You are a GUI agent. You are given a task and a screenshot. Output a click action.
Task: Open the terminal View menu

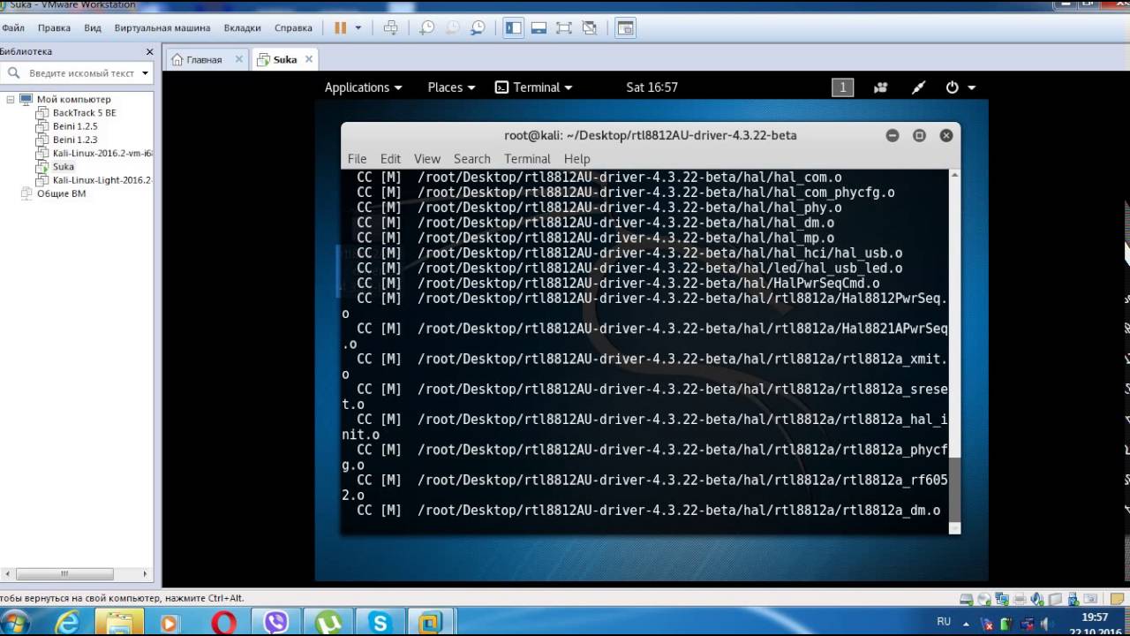coord(426,159)
